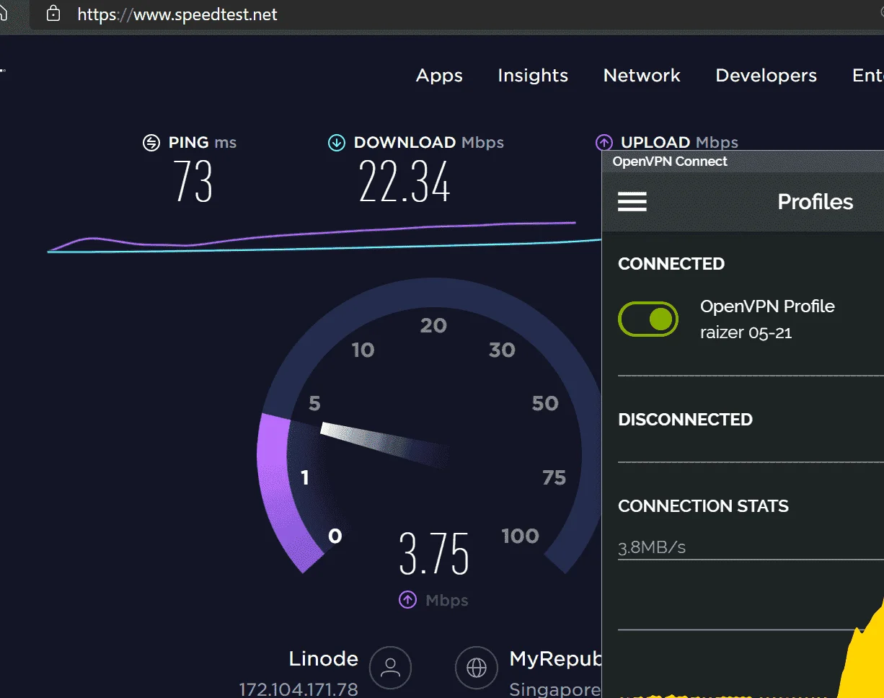
Task: Click the MyRepublic provider name
Action: pyautogui.click(x=555, y=659)
